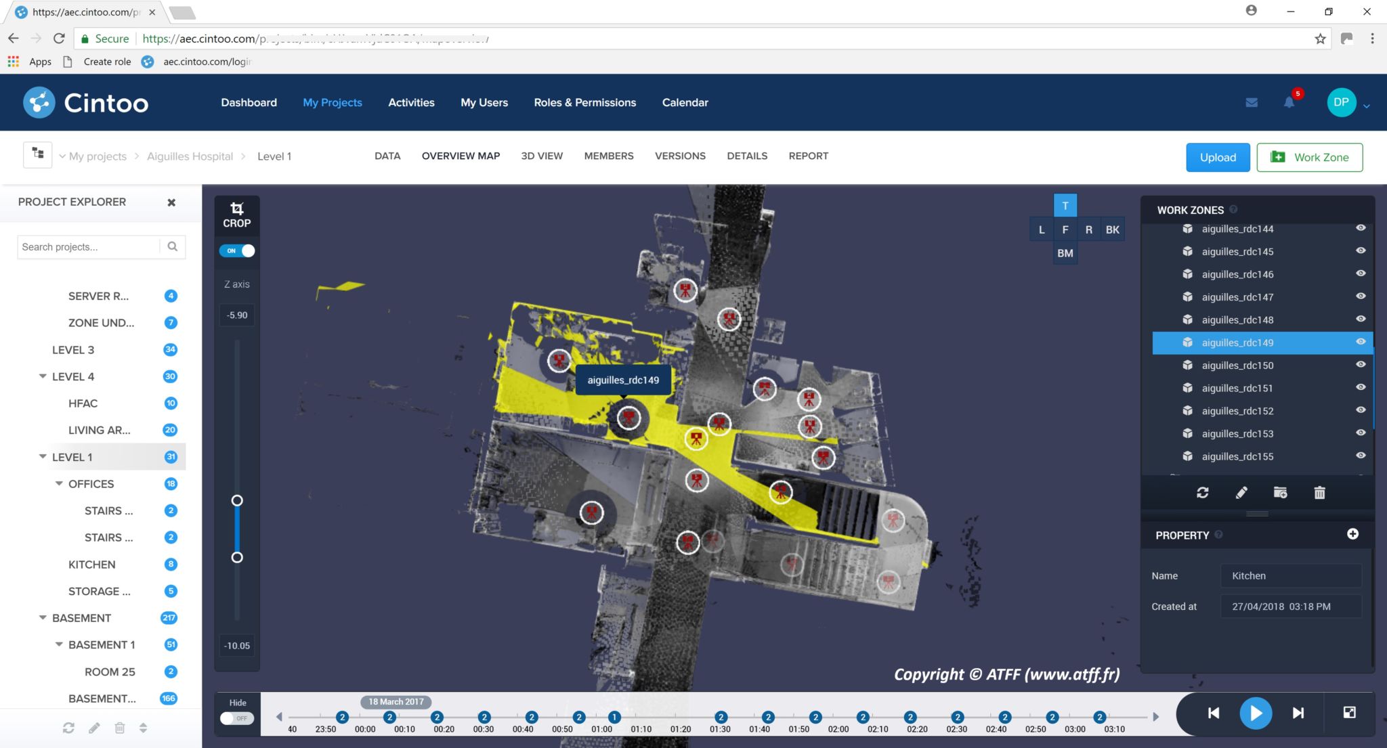Add a new property with plus icon

(x=1352, y=534)
